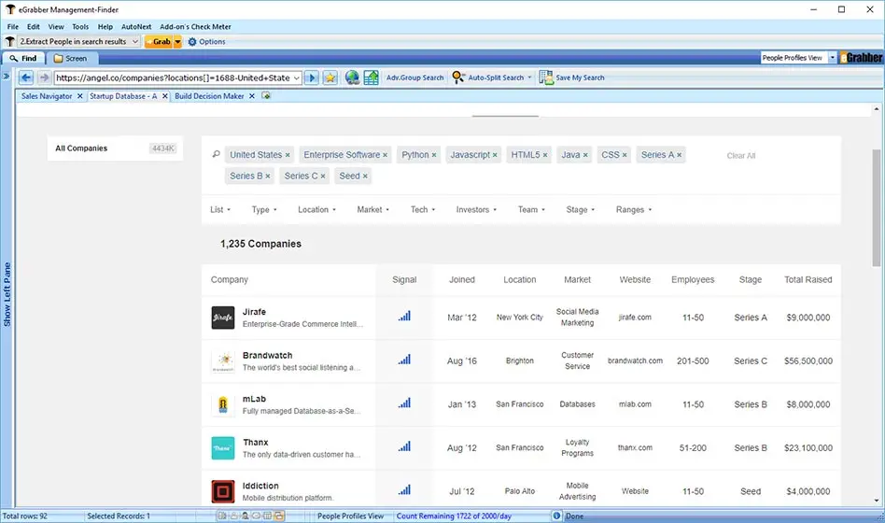Click the mLab company logo

(223, 404)
